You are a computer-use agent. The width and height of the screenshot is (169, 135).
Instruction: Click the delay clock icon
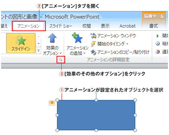(x=158, y=52)
